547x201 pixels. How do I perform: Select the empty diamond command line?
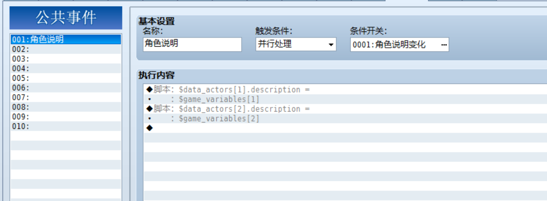[346, 128]
